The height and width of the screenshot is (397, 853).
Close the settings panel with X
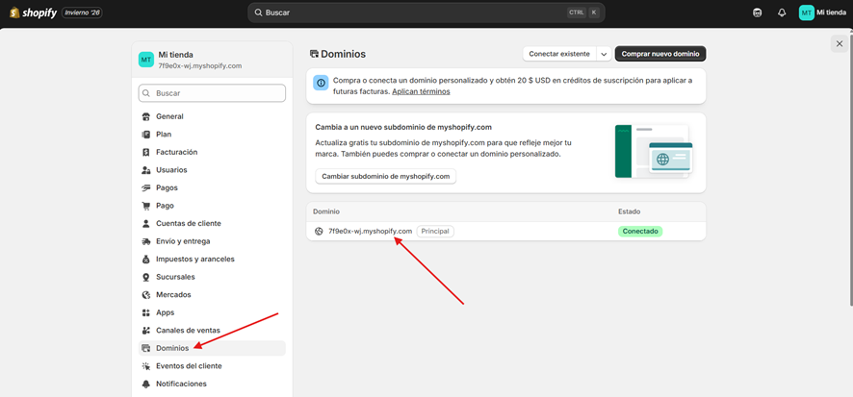[x=840, y=43]
